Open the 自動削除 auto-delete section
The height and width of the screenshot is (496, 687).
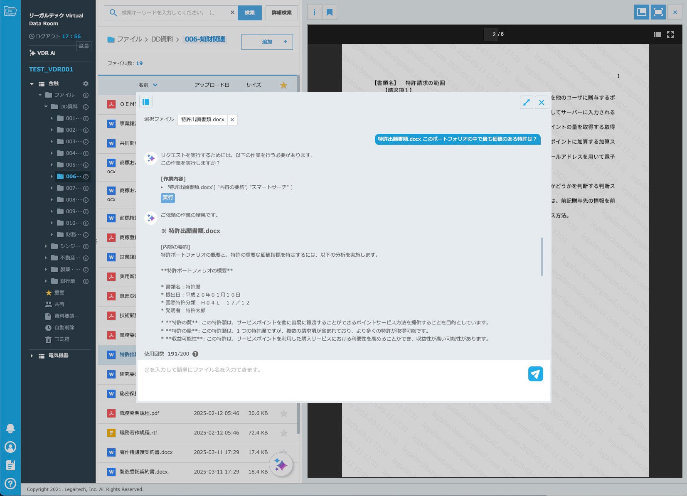[x=60, y=328]
